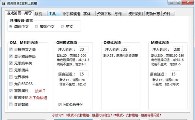Click OM模式 注入延迟 field showing 20

tap(84, 49)
